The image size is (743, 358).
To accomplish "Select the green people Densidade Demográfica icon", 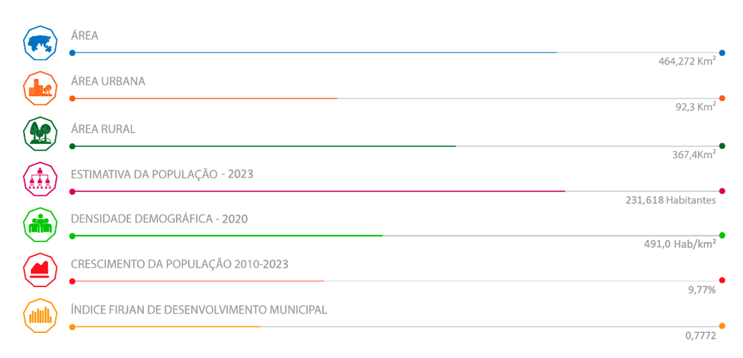I will pos(40,224).
